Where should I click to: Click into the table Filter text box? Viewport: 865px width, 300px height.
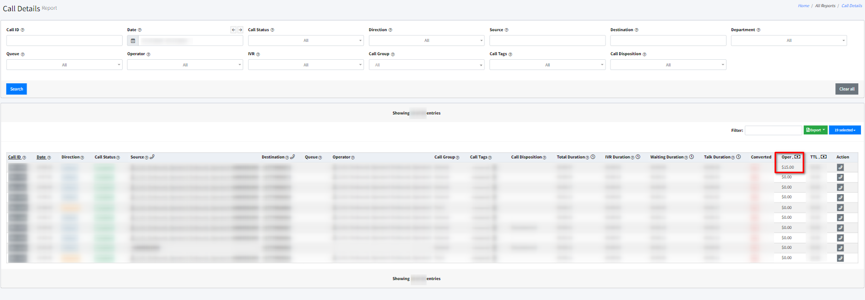(x=773, y=130)
